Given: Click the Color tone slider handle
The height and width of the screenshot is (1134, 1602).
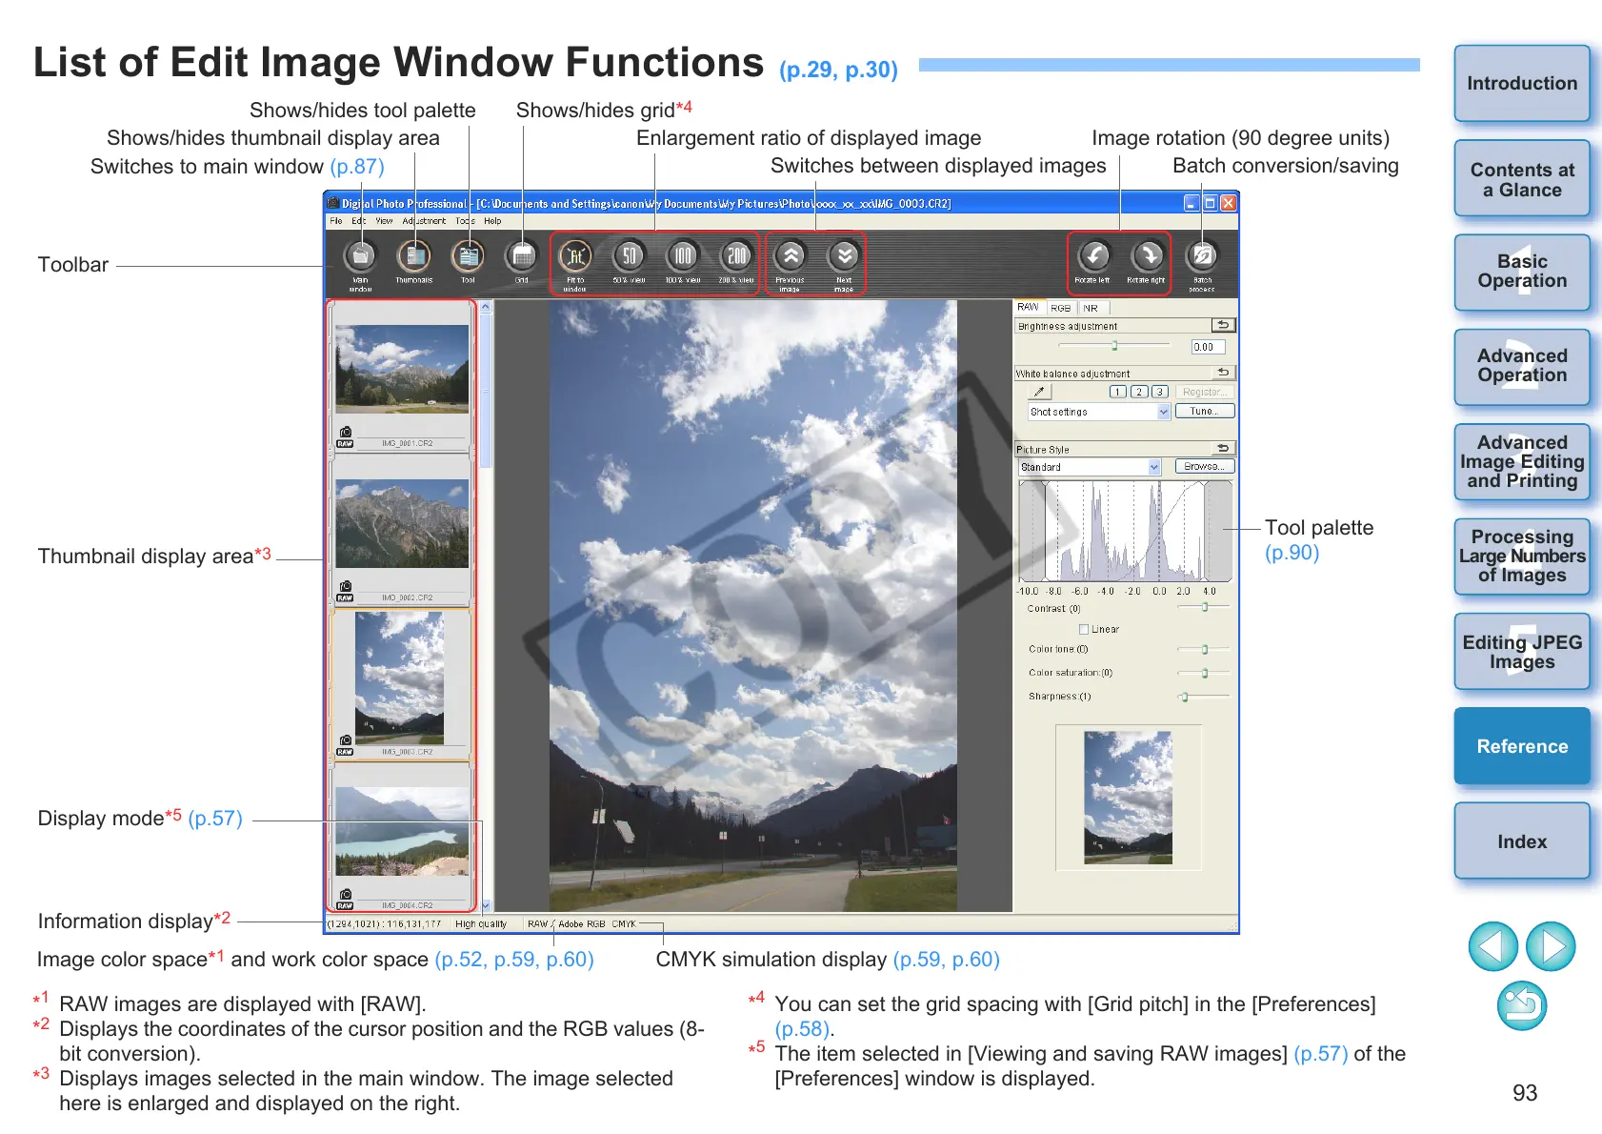Looking at the screenshot, I should [x=1205, y=649].
